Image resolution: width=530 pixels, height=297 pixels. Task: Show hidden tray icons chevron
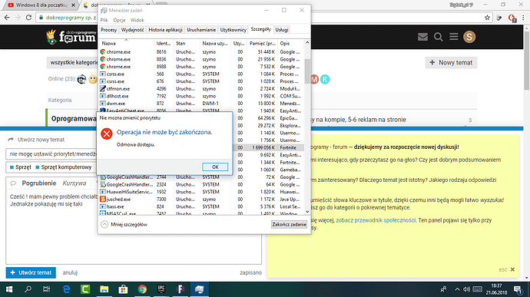457,289
